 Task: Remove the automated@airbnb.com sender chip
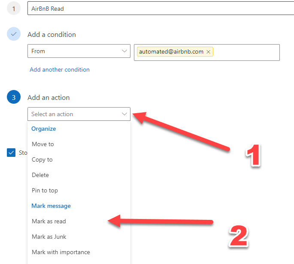point(208,52)
